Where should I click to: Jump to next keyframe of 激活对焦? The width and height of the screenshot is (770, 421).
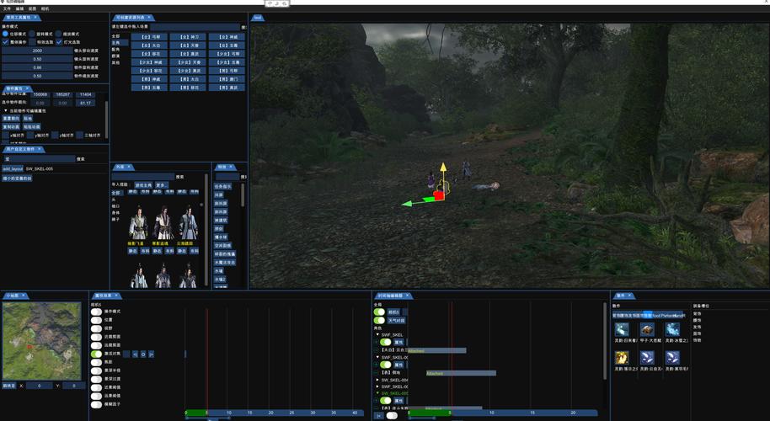pos(152,354)
